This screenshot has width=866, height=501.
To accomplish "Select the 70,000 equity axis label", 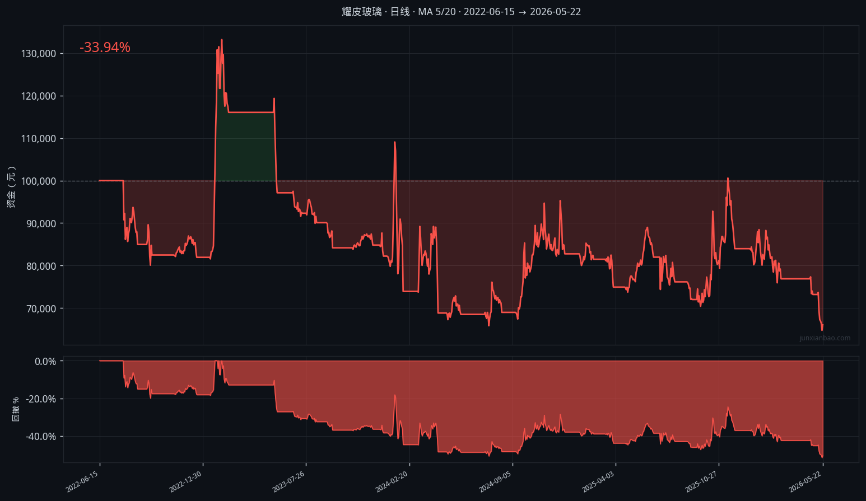I will coord(40,309).
